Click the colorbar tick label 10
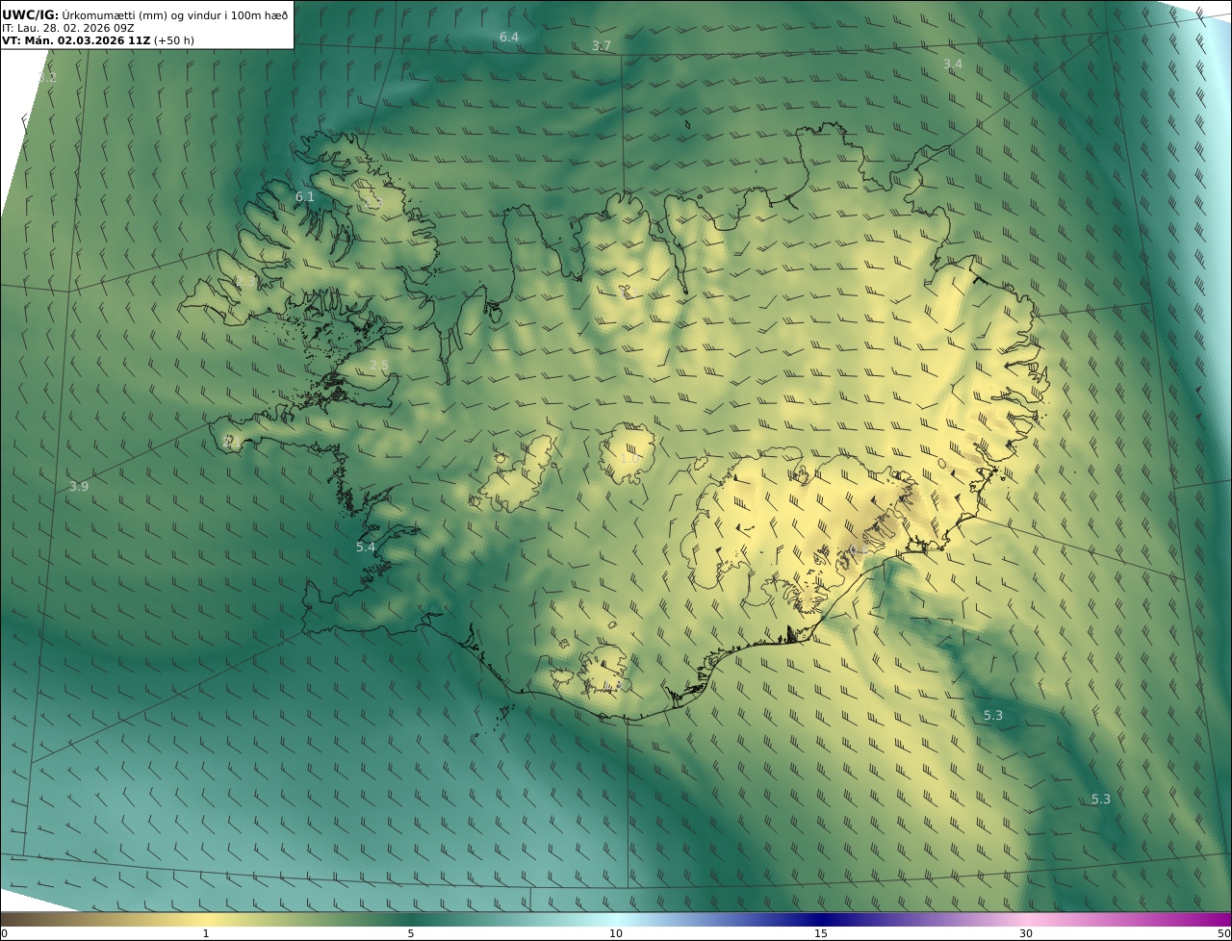Viewport: 1232px width, 941px height. (x=616, y=933)
